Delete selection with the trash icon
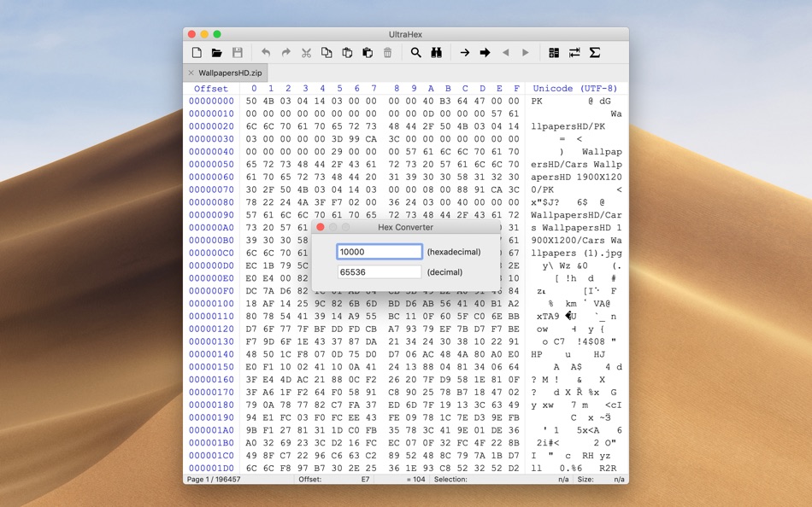812x507 pixels. point(387,53)
